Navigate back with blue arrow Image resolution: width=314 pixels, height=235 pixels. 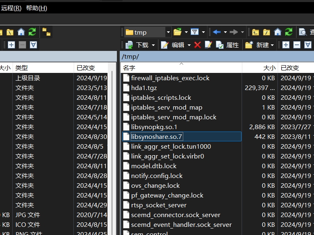pyautogui.click(x=217, y=32)
